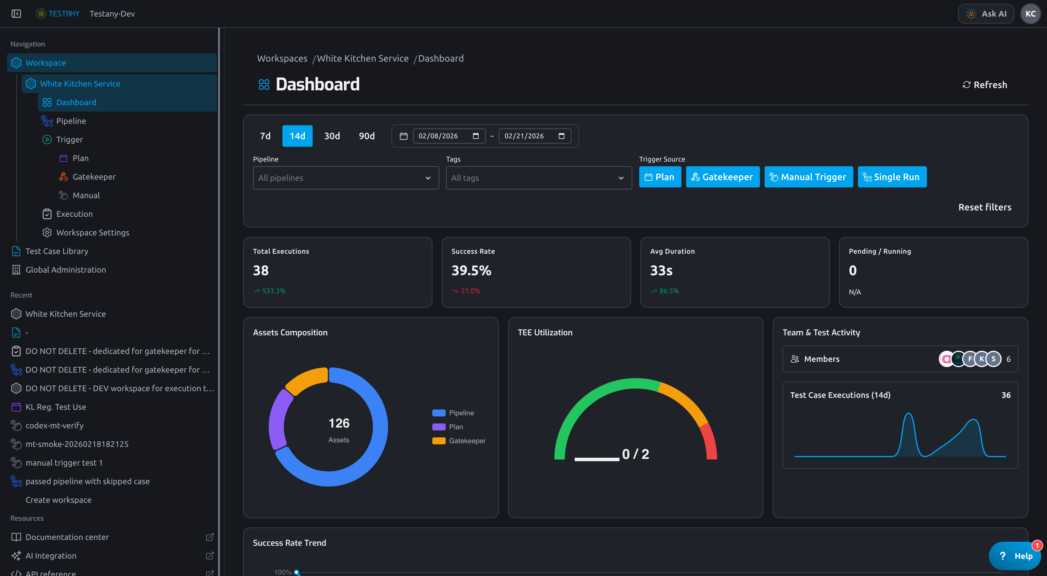This screenshot has height=576, width=1047.
Task: Click Workspaces in the breadcrumb
Action: (x=282, y=58)
